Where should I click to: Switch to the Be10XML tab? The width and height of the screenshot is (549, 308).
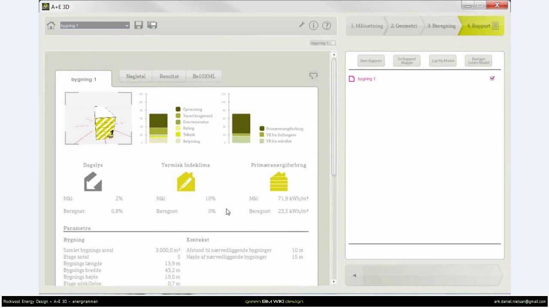(204, 77)
